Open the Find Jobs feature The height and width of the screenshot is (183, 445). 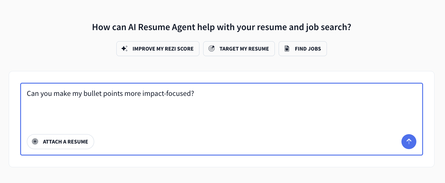(x=303, y=49)
